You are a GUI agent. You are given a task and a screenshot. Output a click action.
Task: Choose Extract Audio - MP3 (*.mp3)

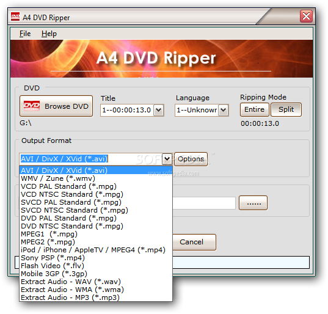pyautogui.click(x=96, y=298)
